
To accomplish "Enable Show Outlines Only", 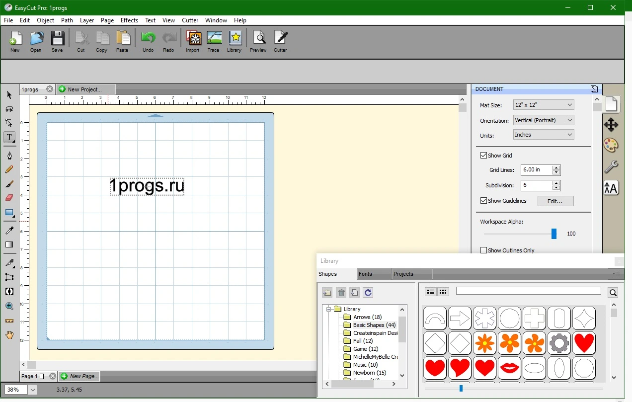I will (483, 250).
